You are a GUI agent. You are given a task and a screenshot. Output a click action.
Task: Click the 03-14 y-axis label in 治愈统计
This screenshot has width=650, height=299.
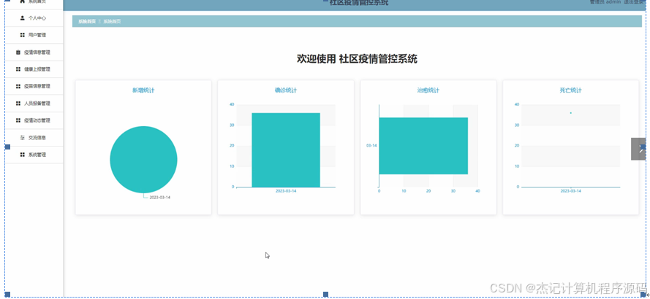[371, 146]
